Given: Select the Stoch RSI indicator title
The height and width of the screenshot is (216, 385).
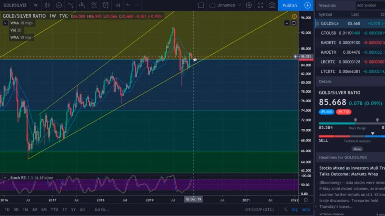Looking at the screenshot, I should click(32, 178).
